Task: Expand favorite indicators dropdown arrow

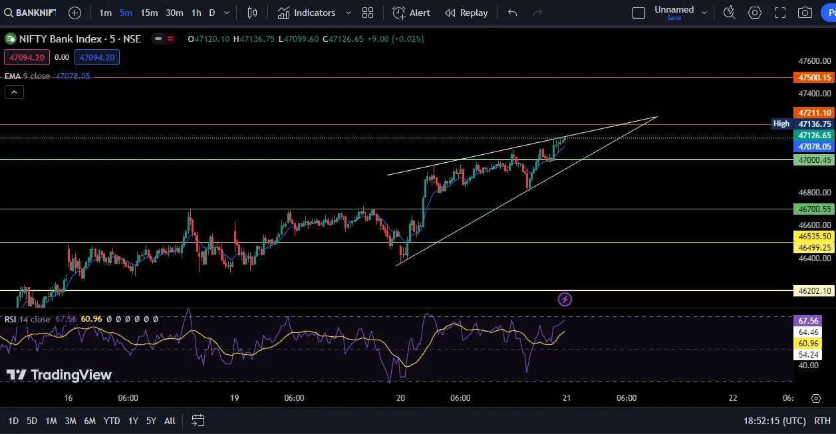Action: pyautogui.click(x=348, y=13)
